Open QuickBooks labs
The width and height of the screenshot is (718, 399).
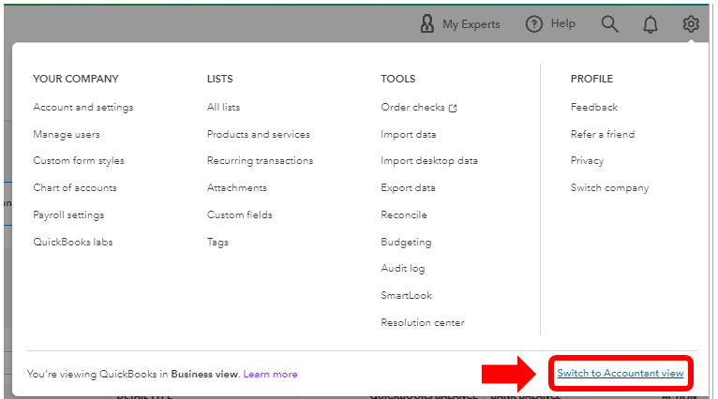tap(73, 242)
